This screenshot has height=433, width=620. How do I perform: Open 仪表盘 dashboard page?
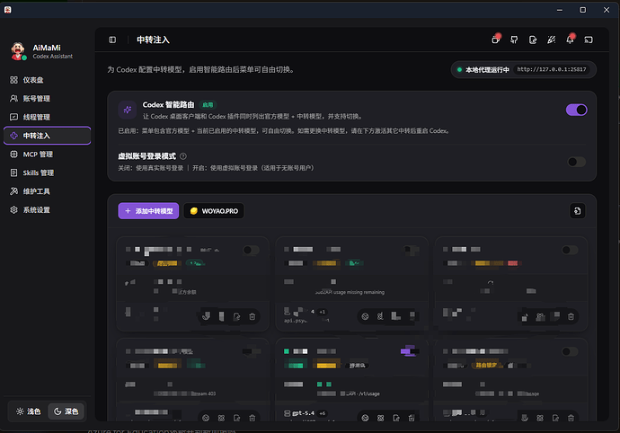click(x=47, y=80)
